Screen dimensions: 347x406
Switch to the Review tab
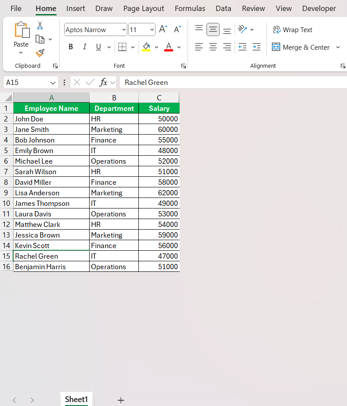click(x=253, y=8)
